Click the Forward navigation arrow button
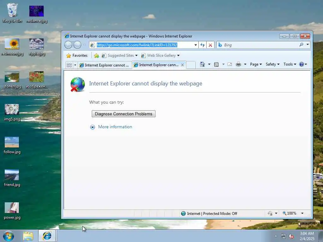This screenshot has height=242, width=323. point(78,45)
